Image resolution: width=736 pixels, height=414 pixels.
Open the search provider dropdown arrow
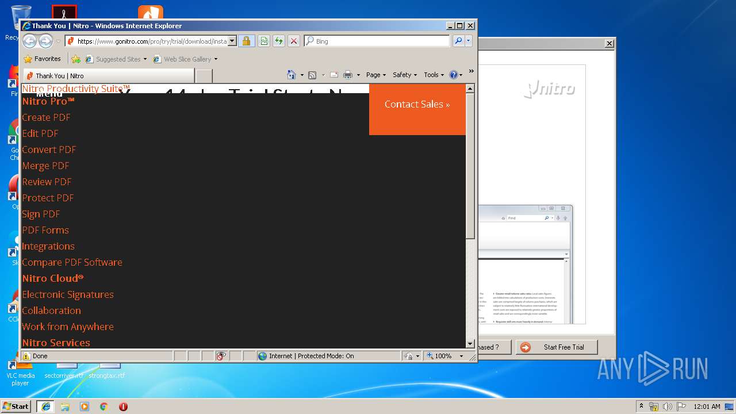tap(469, 41)
